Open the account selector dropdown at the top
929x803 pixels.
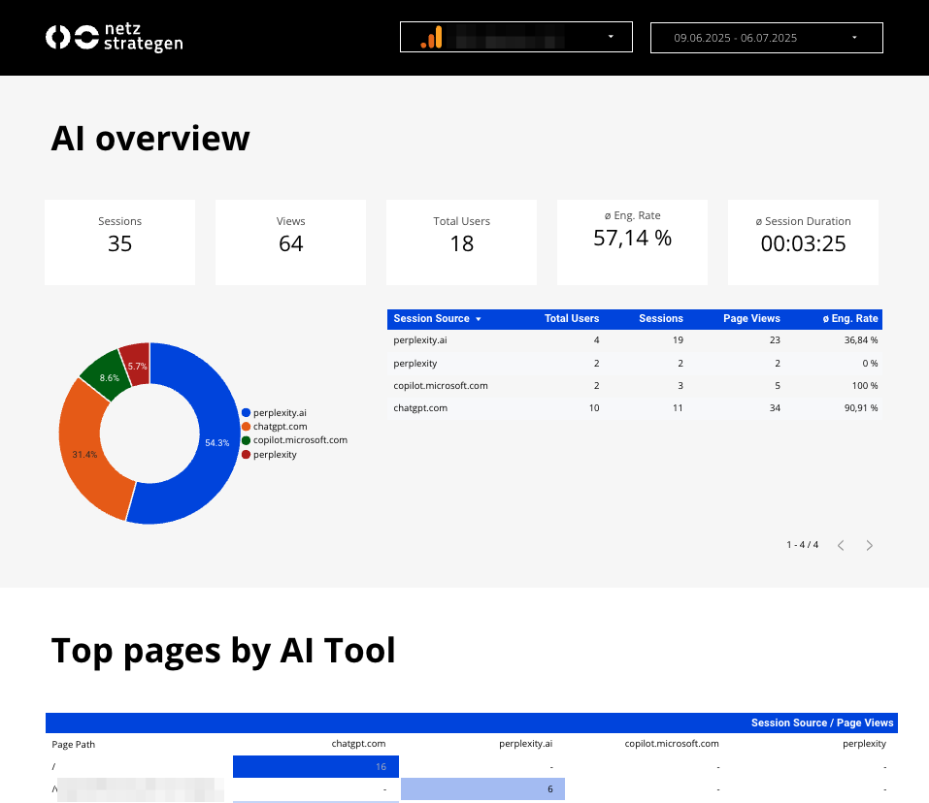[611, 37]
